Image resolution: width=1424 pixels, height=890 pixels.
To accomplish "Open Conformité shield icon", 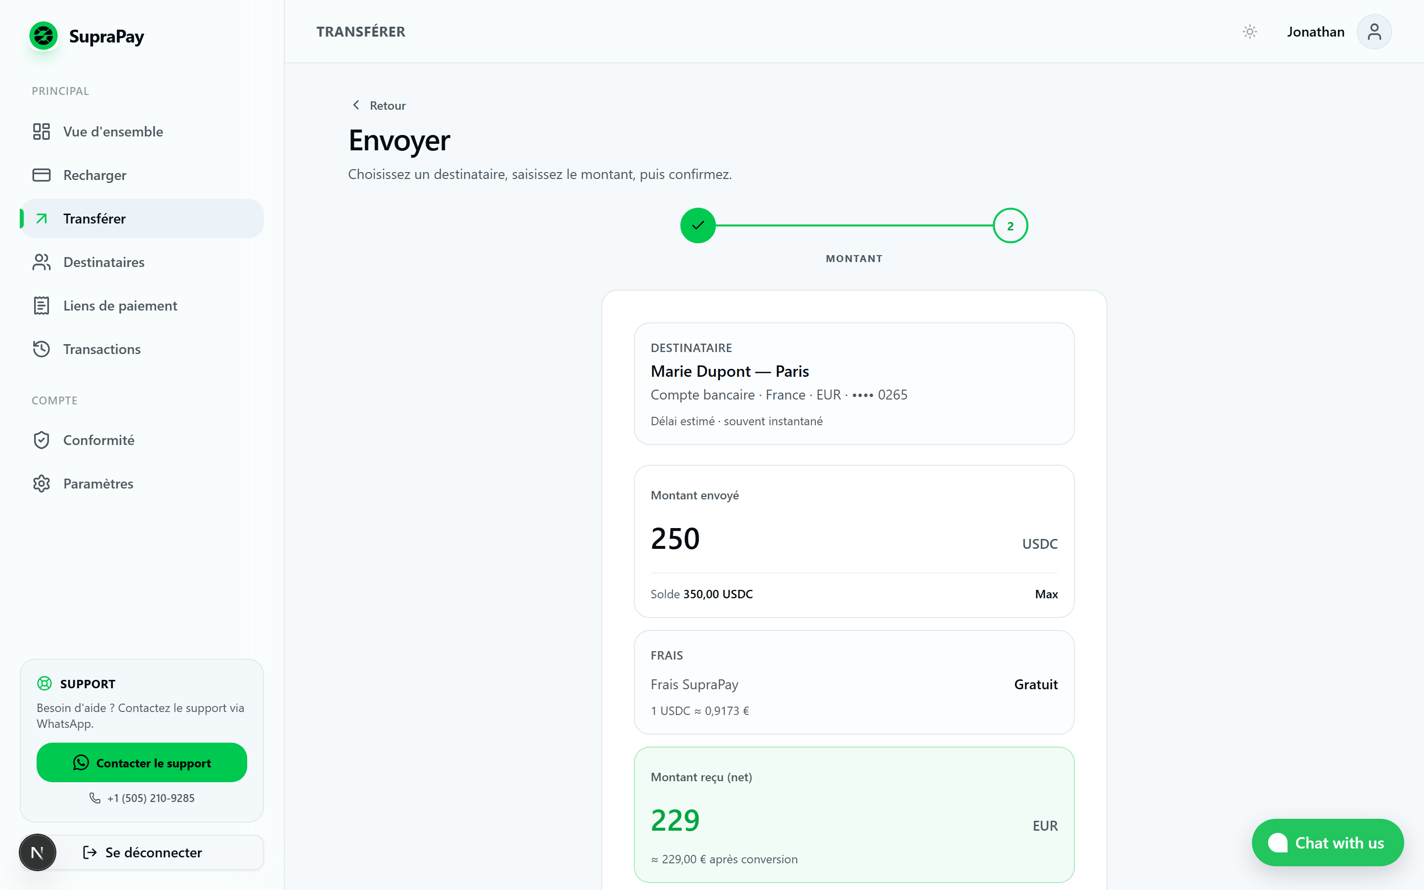I will [x=41, y=440].
